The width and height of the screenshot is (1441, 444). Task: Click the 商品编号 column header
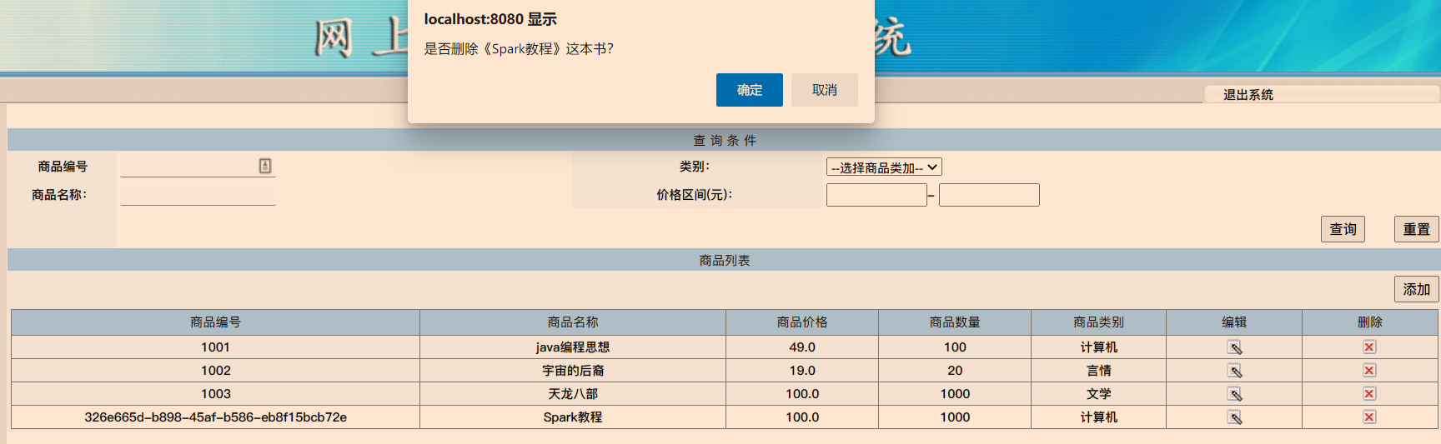coord(215,322)
